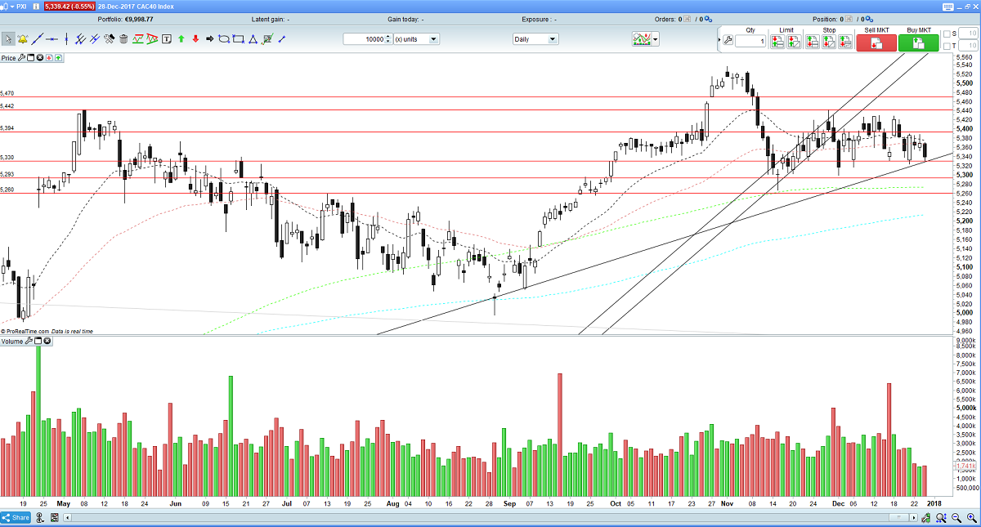The height and width of the screenshot is (527, 981).
Task: Open Position gear settings icon
Action: pyautogui.click(x=869, y=19)
